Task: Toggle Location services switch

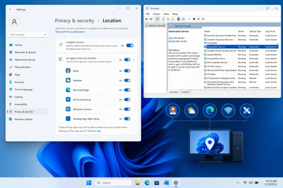Action: [130, 46]
